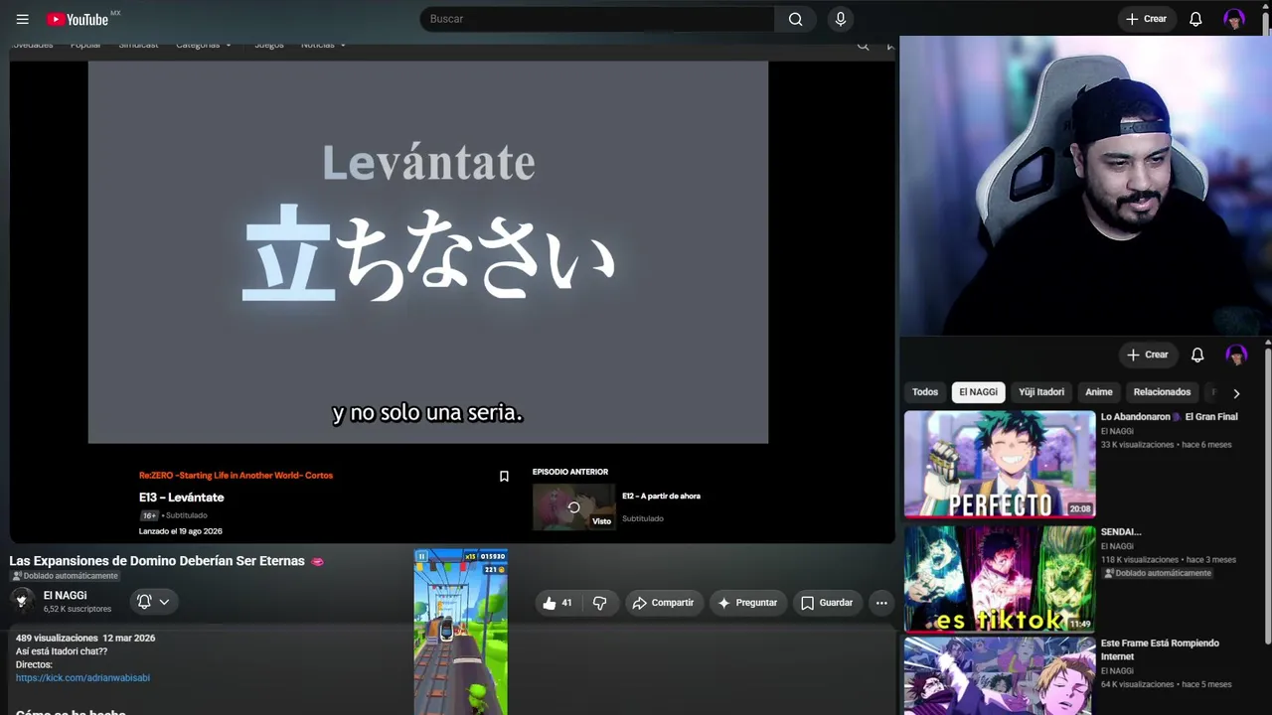This screenshot has height=715, width=1272.
Task: Show more filter chips with the right chevron
Action: click(x=1236, y=393)
